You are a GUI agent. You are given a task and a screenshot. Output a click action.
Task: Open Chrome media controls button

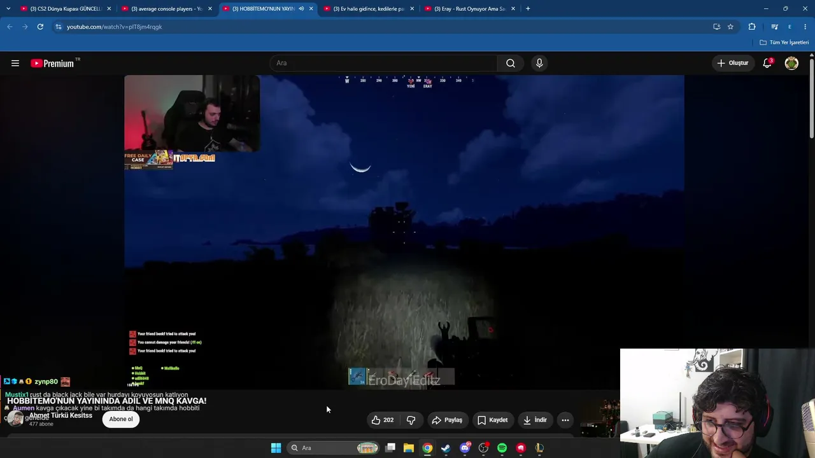[x=774, y=27]
